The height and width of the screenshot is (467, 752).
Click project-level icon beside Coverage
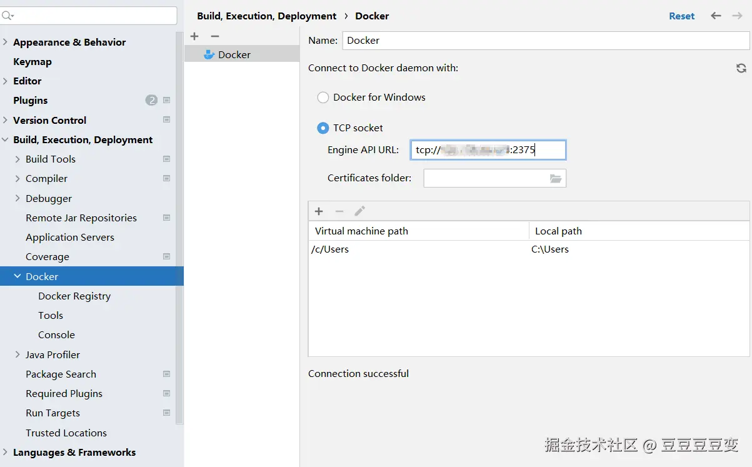click(x=167, y=256)
